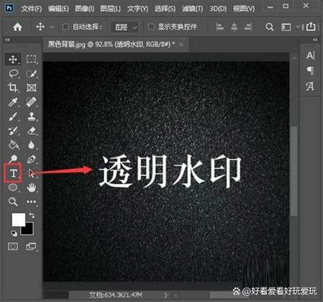Select the Hand tool
The image size is (323, 302).
(x=32, y=188)
